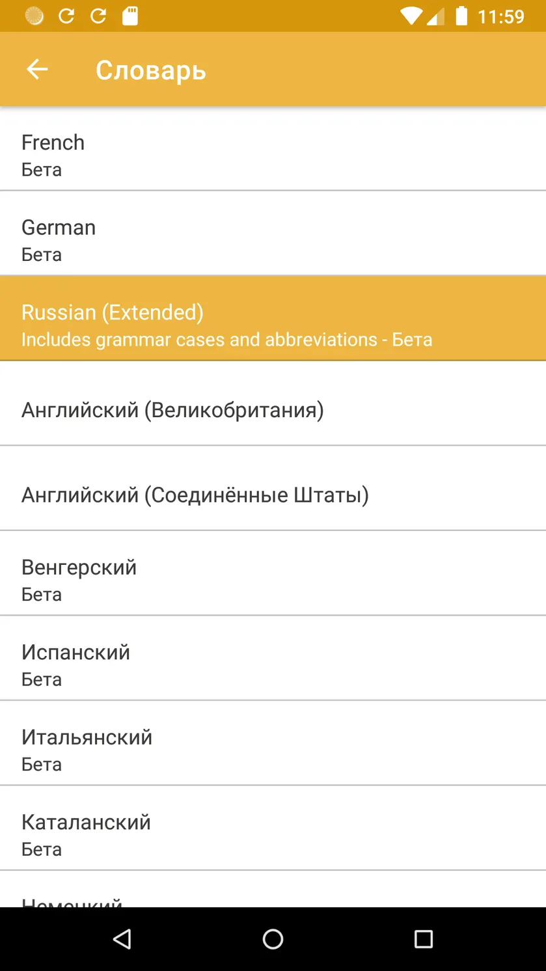Image resolution: width=546 pixels, height=971 pixels.
Task: Tap the back arrow in the header
Action: pos(37,69)
